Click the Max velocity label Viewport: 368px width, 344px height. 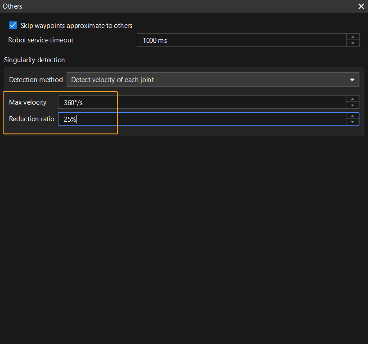[28, 102]
